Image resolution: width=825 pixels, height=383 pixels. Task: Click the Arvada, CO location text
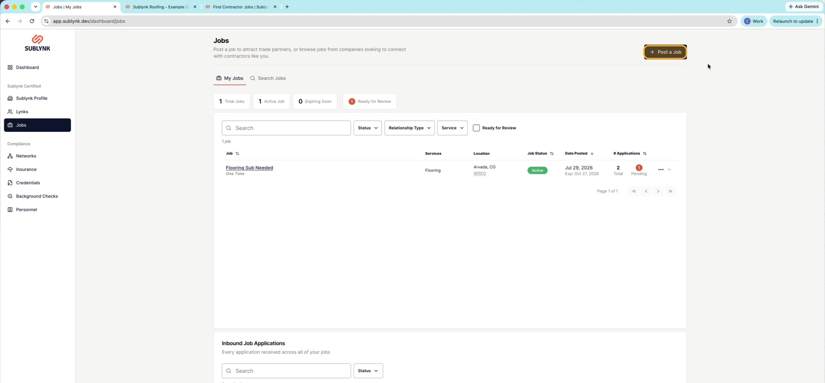[485, 167]
